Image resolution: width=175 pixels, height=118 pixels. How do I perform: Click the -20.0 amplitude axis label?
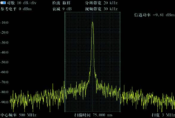point(4,33)
